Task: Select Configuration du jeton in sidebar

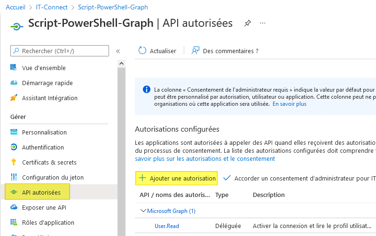Action: [x=53, y=177]
